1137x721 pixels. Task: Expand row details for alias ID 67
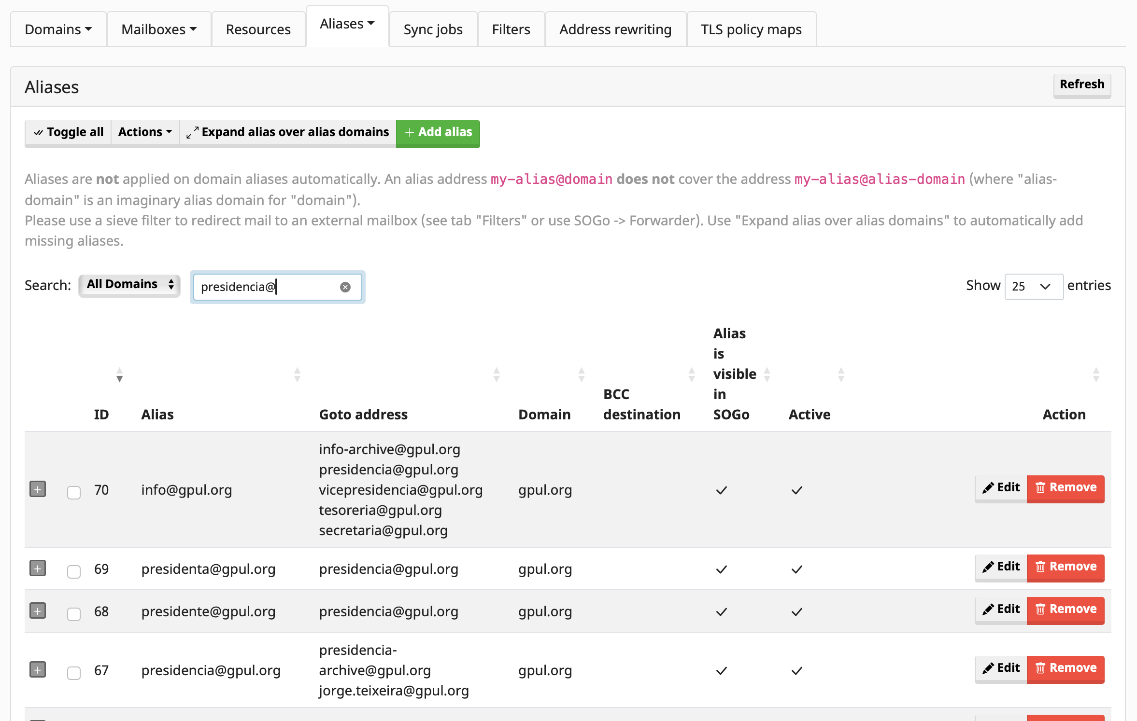click(38, 669)
